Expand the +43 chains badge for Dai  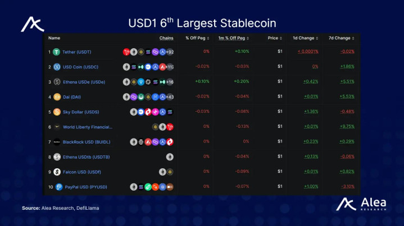tap(170, 96)
